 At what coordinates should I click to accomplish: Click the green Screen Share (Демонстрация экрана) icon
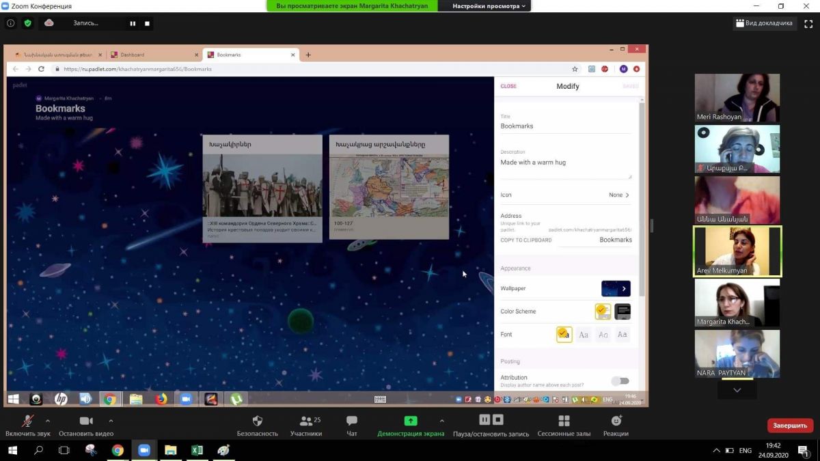(x=410, y=421)
